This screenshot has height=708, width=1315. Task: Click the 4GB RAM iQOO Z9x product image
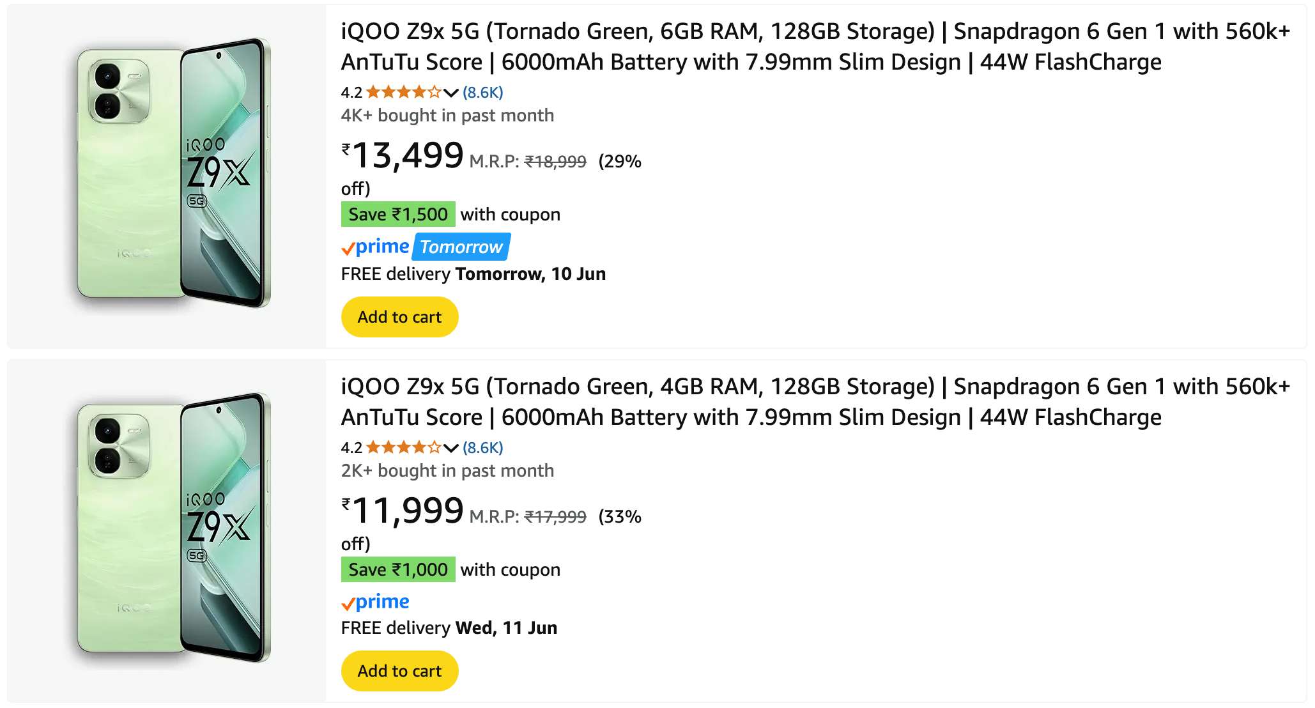(174, 528)
